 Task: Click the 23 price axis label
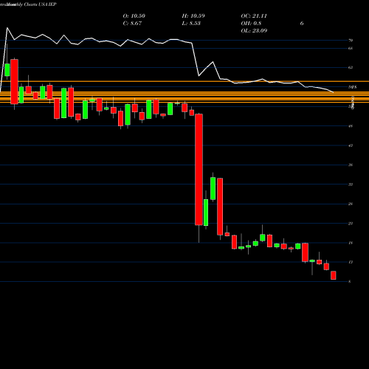(351, 224)
